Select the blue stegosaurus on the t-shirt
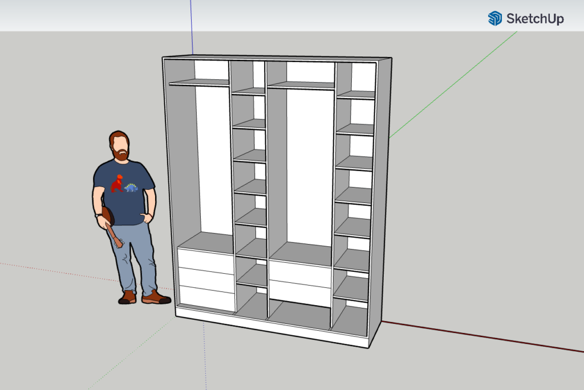The image size is (584, 390). point(132,187)
